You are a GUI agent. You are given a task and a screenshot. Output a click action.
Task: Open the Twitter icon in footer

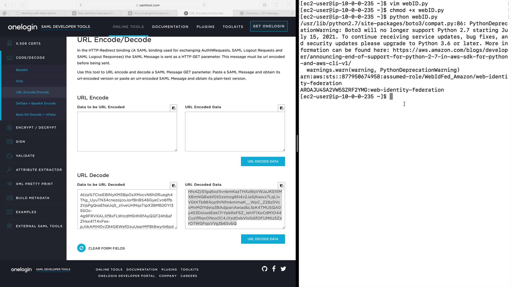[x=283, y=269]
